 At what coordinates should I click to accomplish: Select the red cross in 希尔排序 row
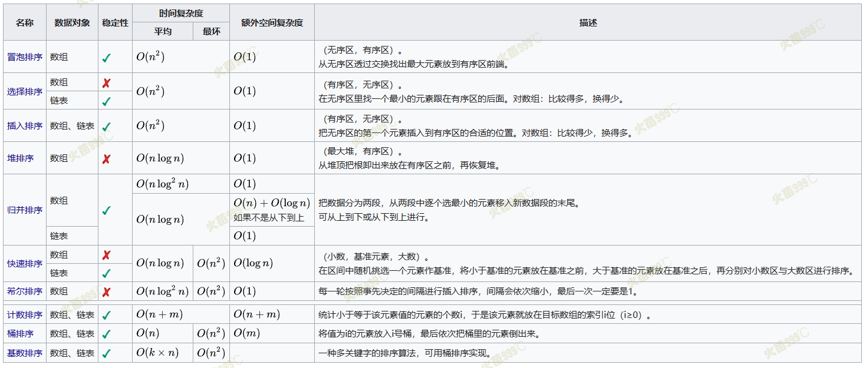coord(106,292)
